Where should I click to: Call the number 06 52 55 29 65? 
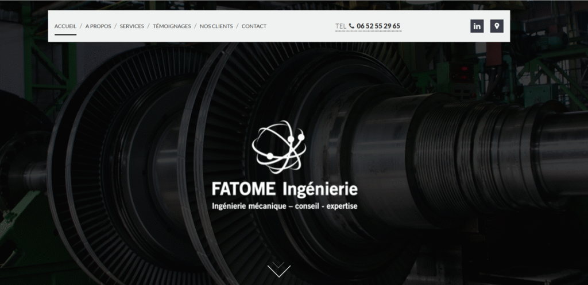[x=378, y=26]
